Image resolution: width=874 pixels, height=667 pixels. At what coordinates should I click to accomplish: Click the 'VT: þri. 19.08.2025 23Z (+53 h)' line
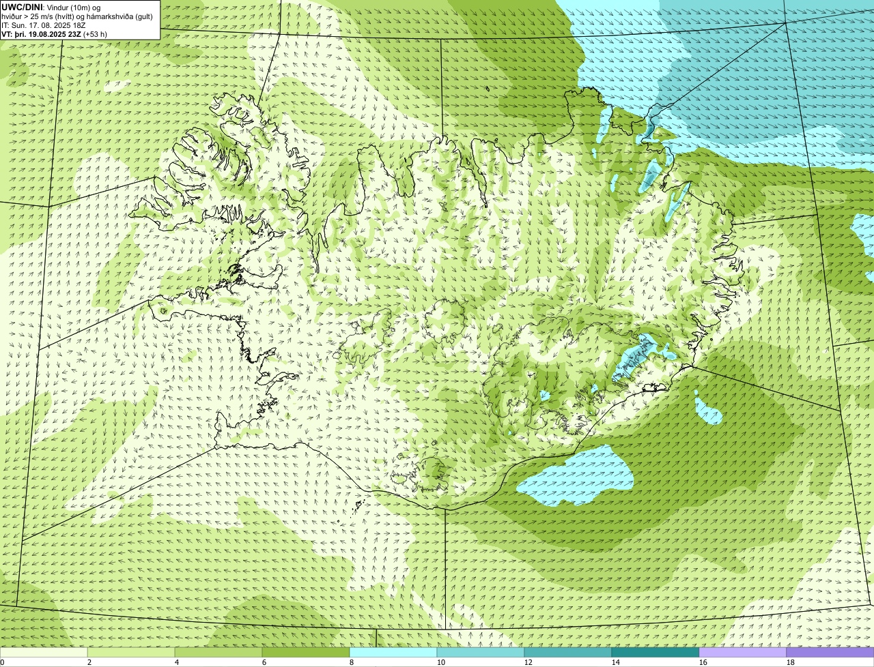click(x=55, y=33)
